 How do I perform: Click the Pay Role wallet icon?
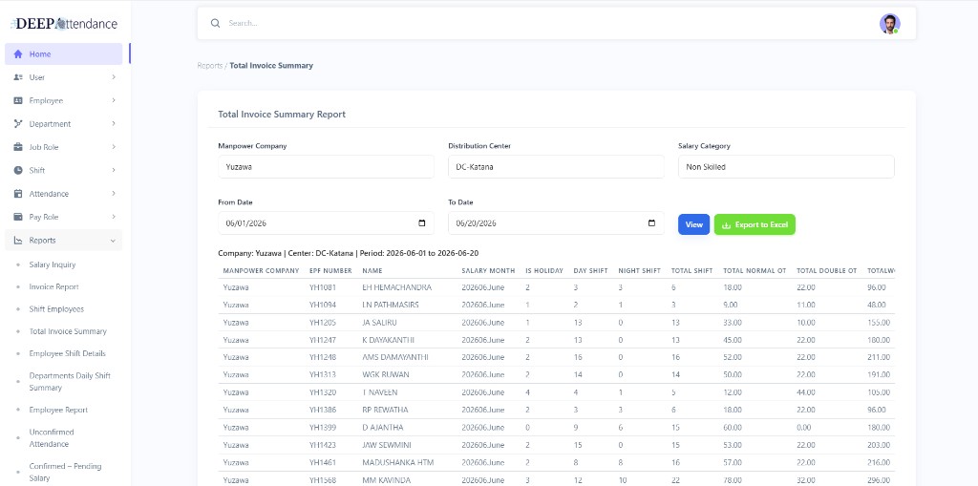[18, 217]
